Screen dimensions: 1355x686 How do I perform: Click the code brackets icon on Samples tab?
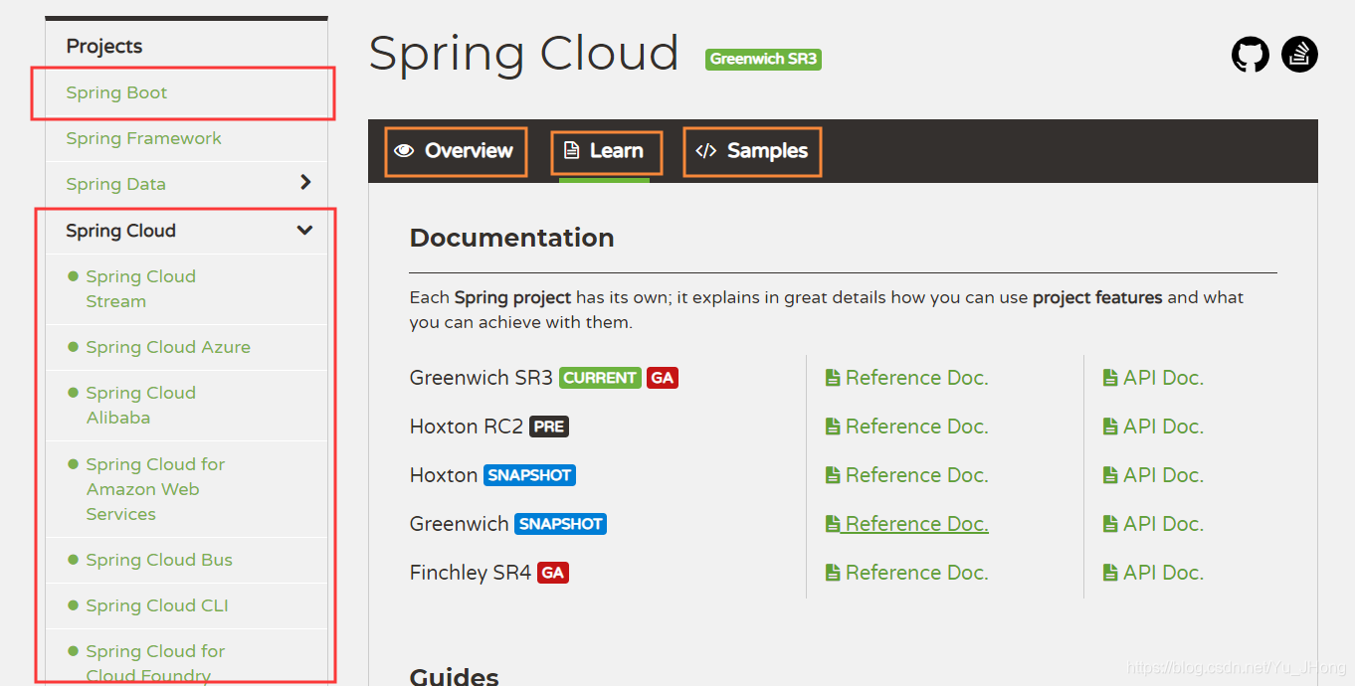pyautogui.click(x=707, y=151)
